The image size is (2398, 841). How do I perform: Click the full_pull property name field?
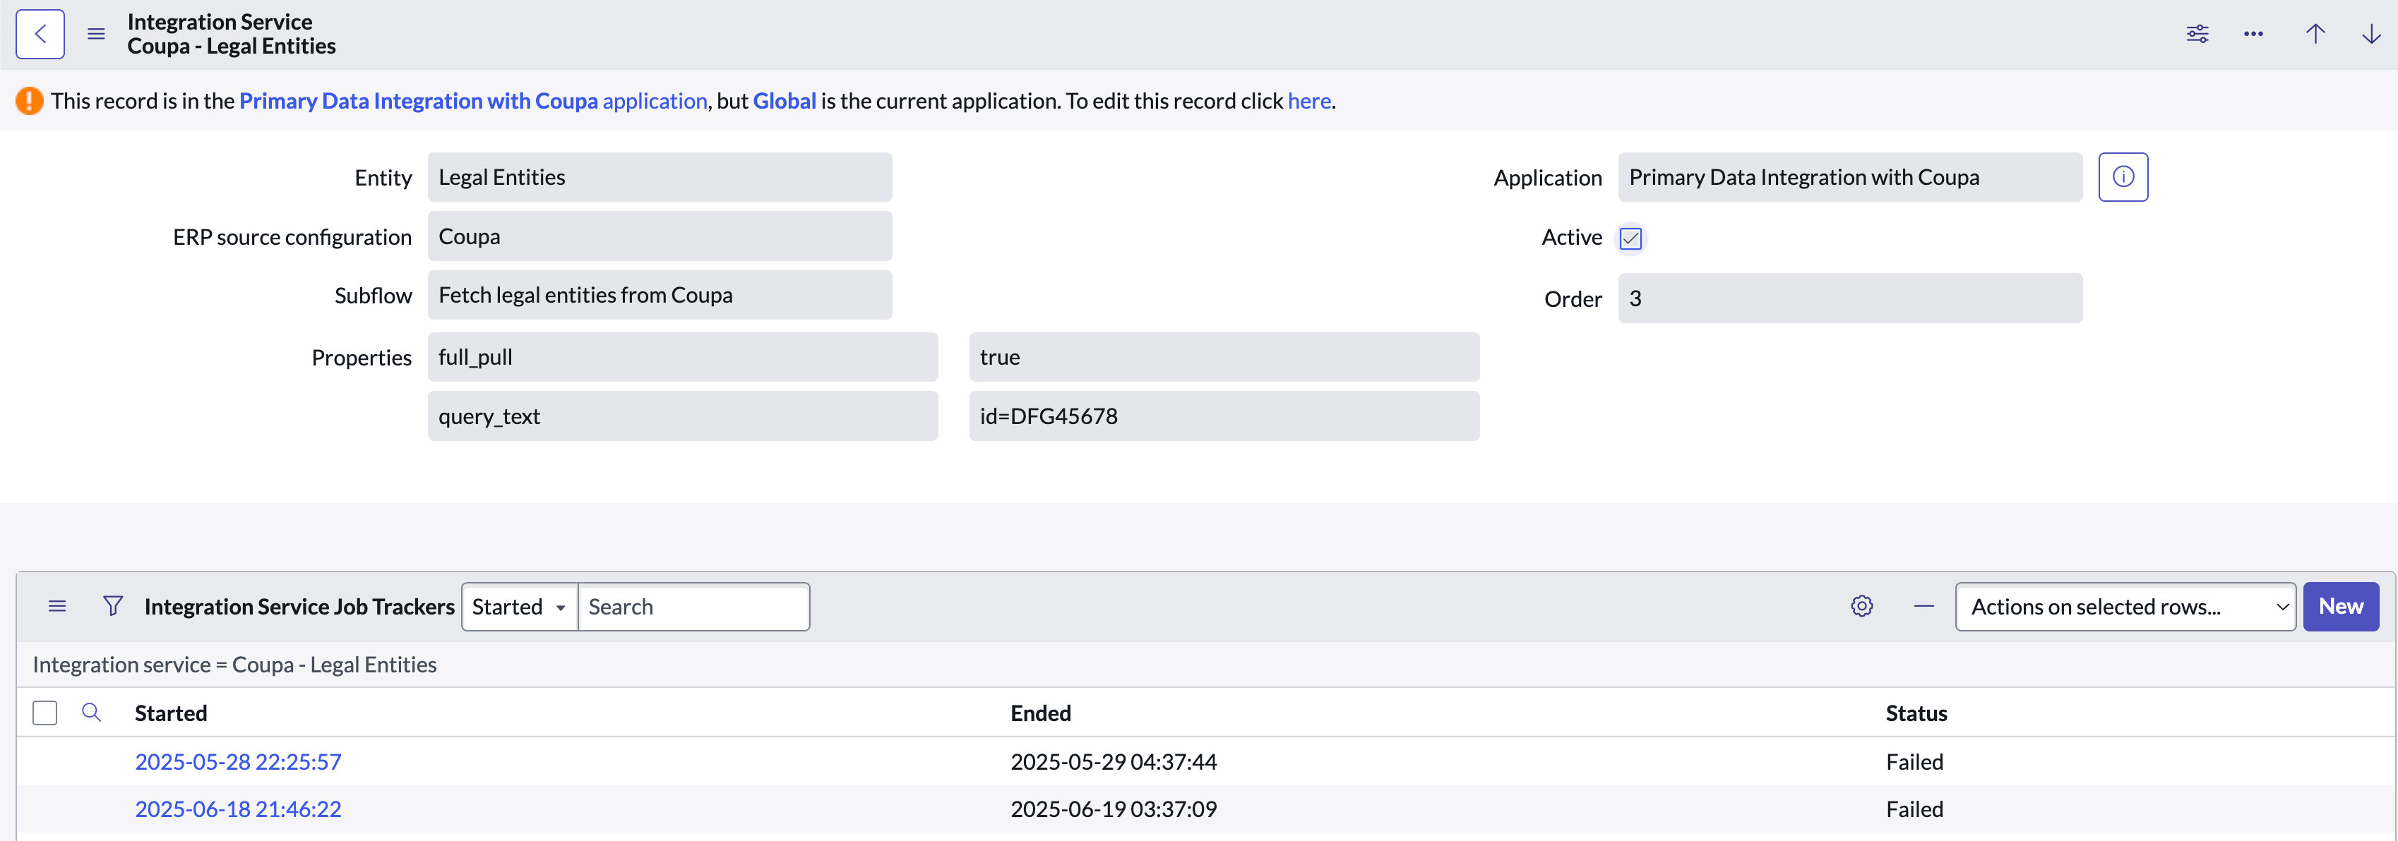(x=682, y=357)
